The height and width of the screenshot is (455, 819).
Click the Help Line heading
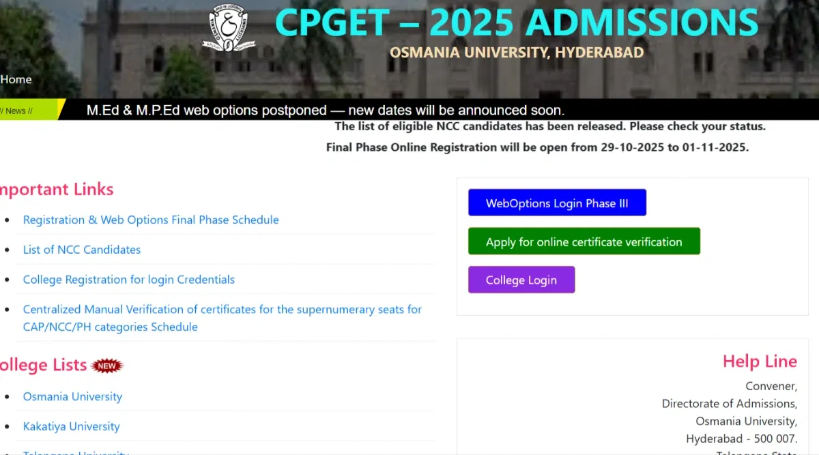click(x=759, y=361)
